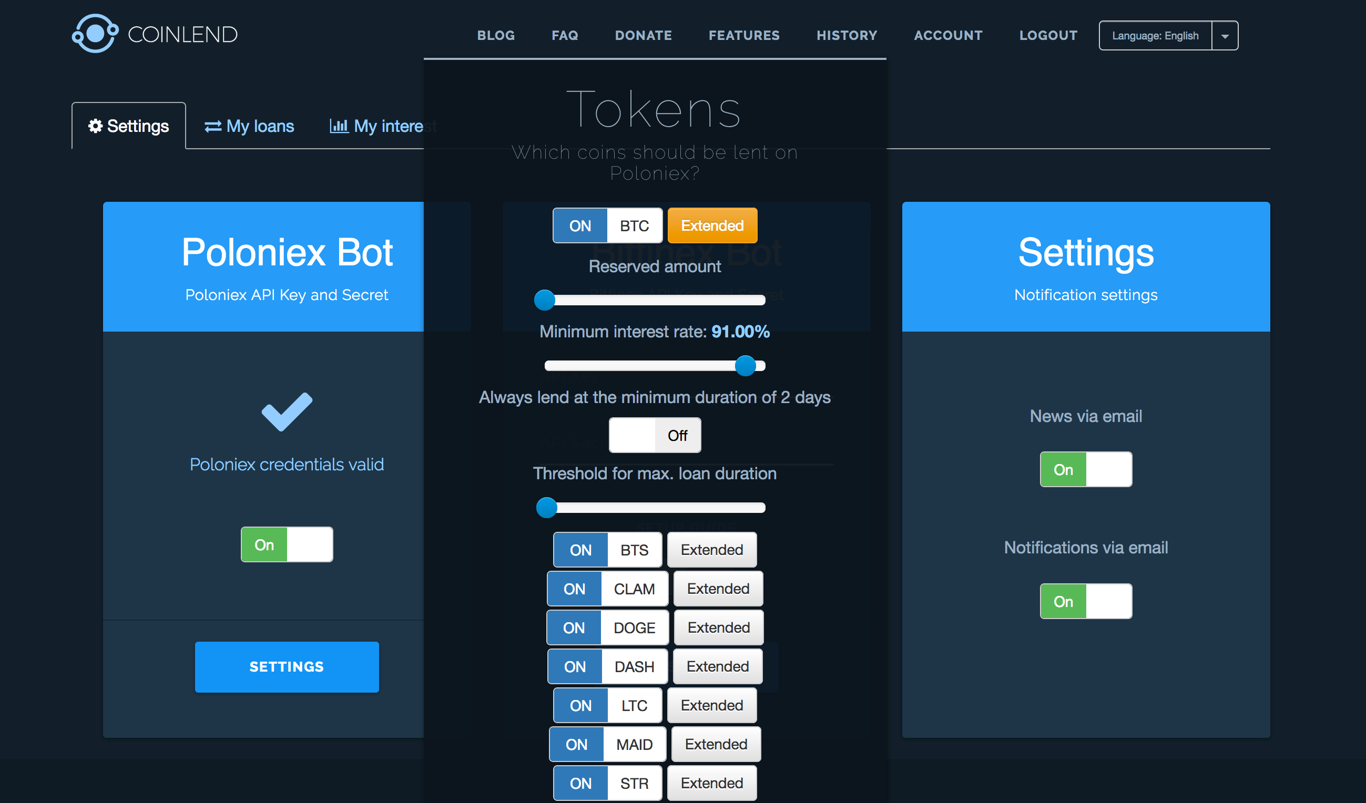This screenshot has width=1366, height=803.
Task: Click the Logout link
Action: [x=1048, y=36]
